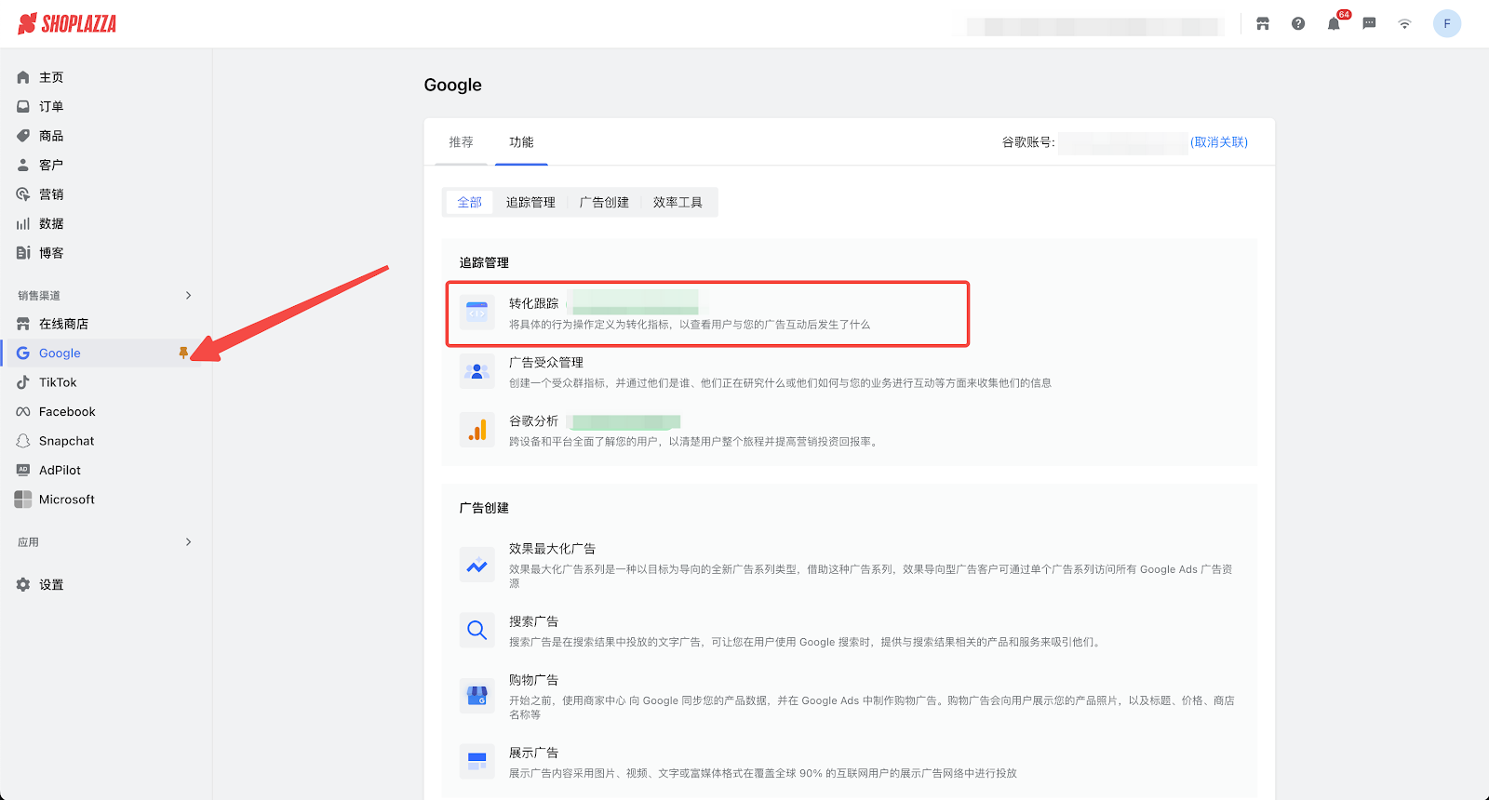Open 转化跟踪 title text
This screenshot has width=1489, height=800.
[x=533, y=304]
